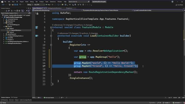Select the AspVerticalSliceTemplate.App project node
This screenshot has height=104, width=185.
click(x=14, y=17)
